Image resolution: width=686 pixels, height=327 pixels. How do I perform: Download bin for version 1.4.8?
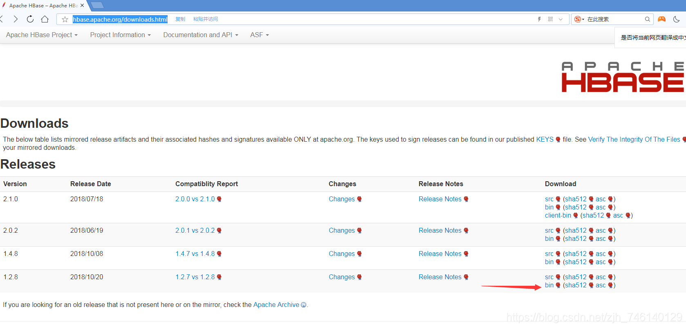pyautogui.click(x=549, y=262)
